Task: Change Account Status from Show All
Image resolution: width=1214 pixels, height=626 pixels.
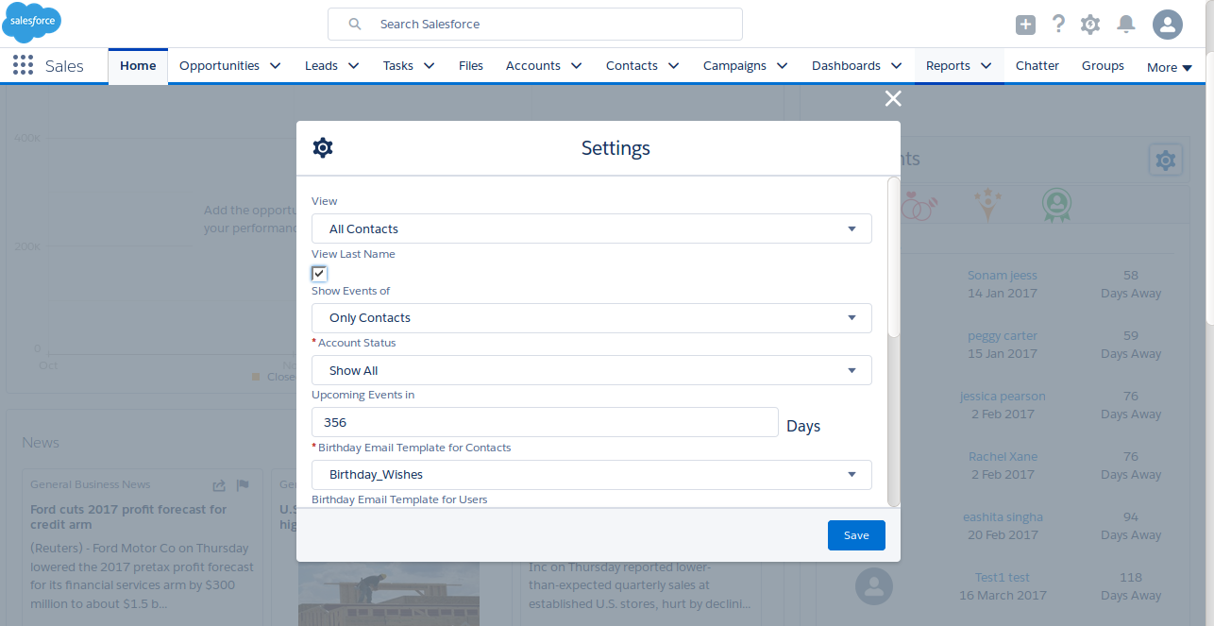Action: pyautogui.click(x=591, y=369)
